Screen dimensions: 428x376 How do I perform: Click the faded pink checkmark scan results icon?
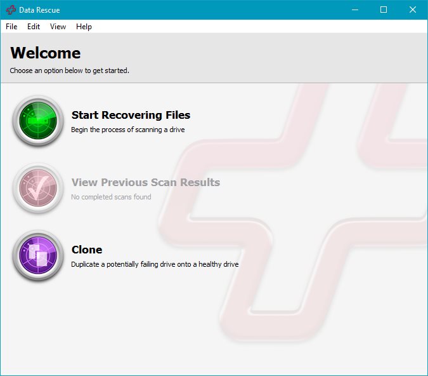[x=38, y=188]
